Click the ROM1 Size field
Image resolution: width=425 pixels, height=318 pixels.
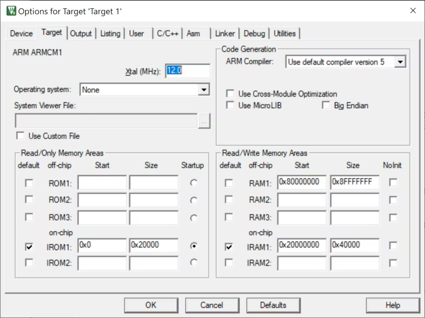pyautogui.click(x=154, y=183)
